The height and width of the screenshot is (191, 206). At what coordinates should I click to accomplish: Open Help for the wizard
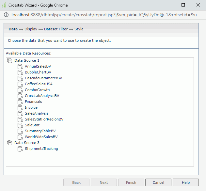(185, 183)
